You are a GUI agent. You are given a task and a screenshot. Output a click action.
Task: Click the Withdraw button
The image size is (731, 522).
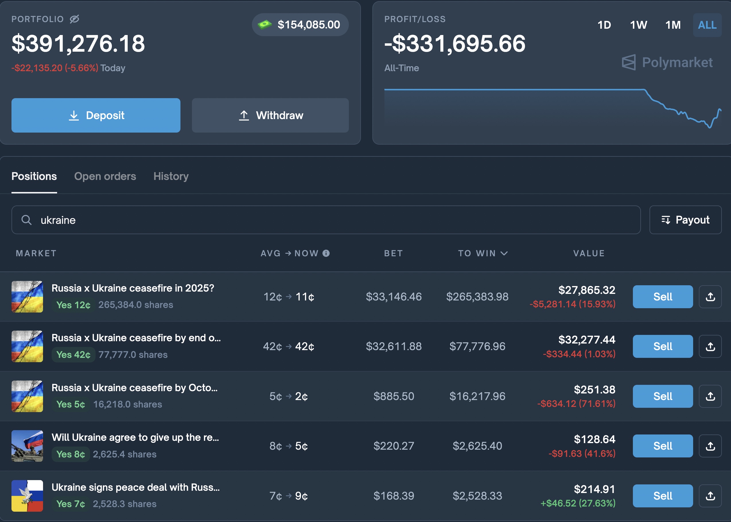pyautogui.click(x=270, y=115)
